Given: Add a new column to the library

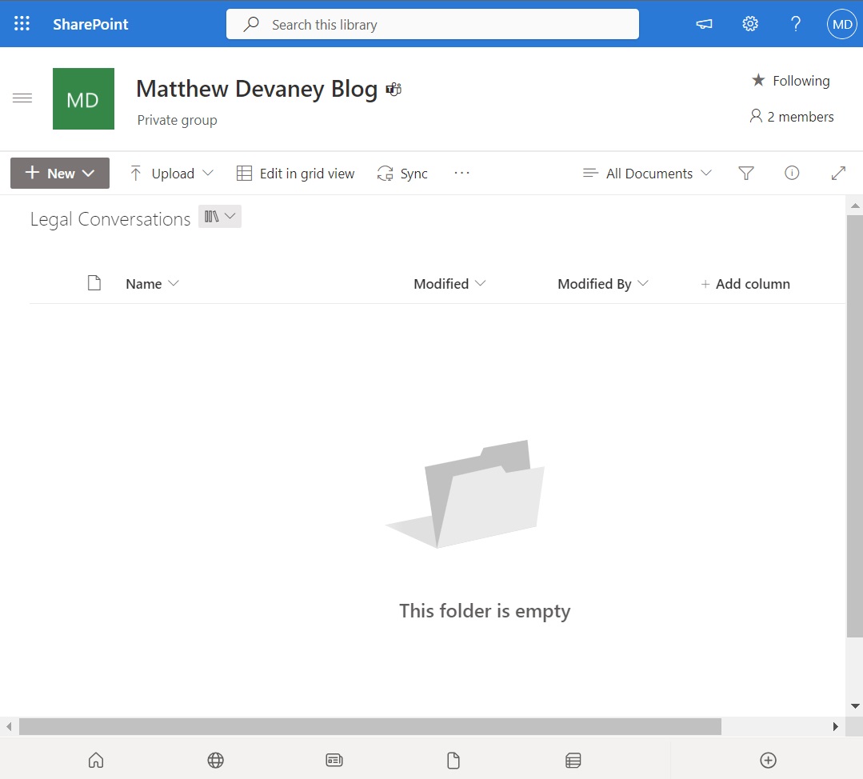Looking at the screenshot, I should coord(745,283).
